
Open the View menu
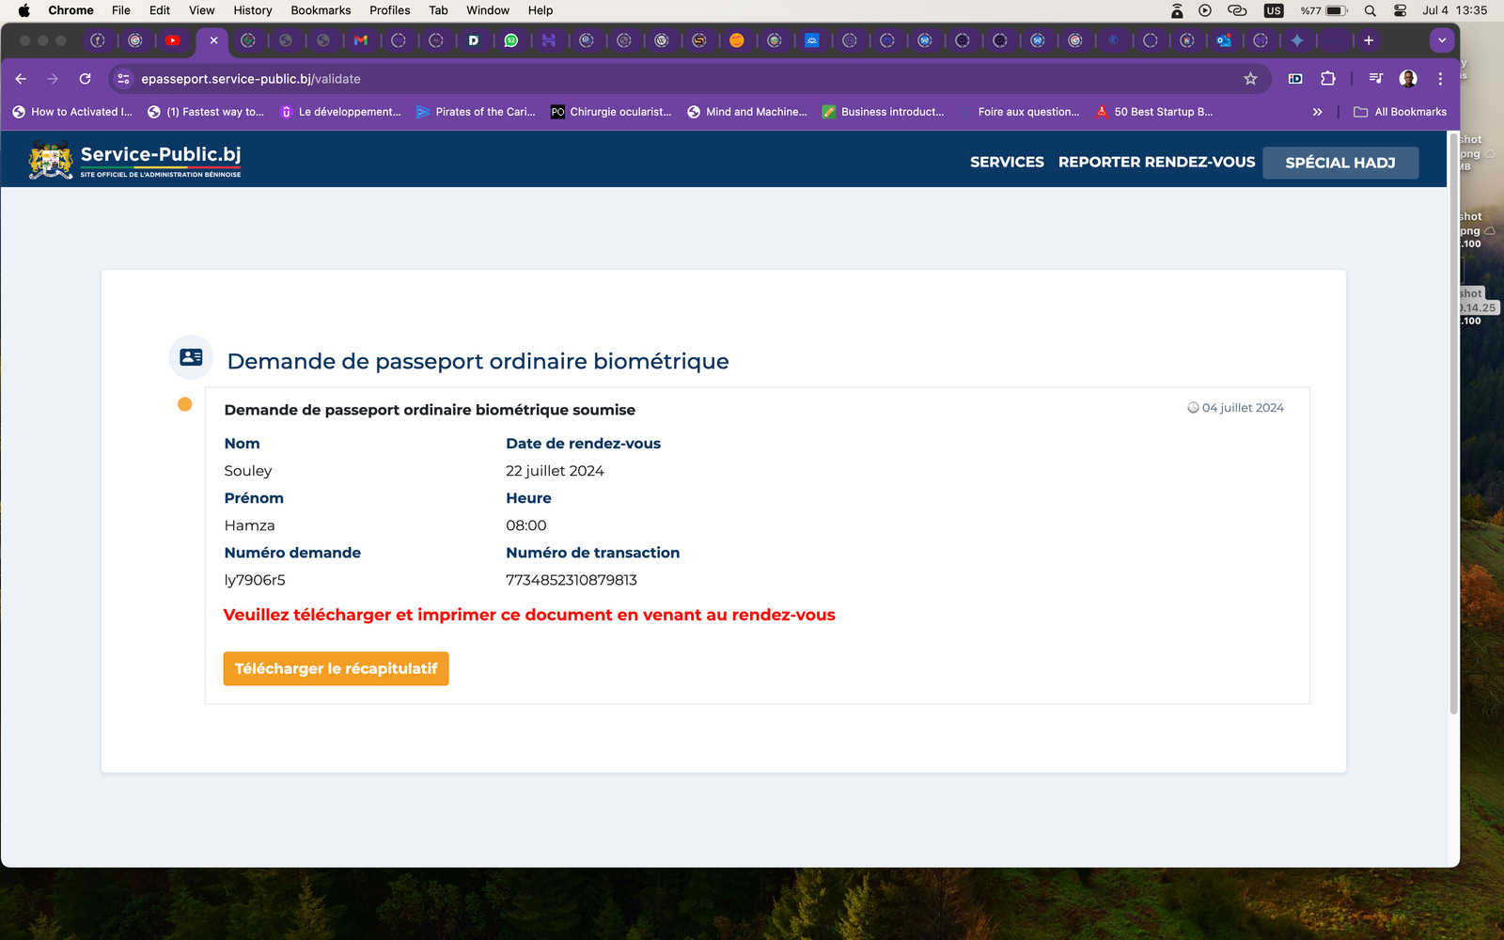click(201, 10)
